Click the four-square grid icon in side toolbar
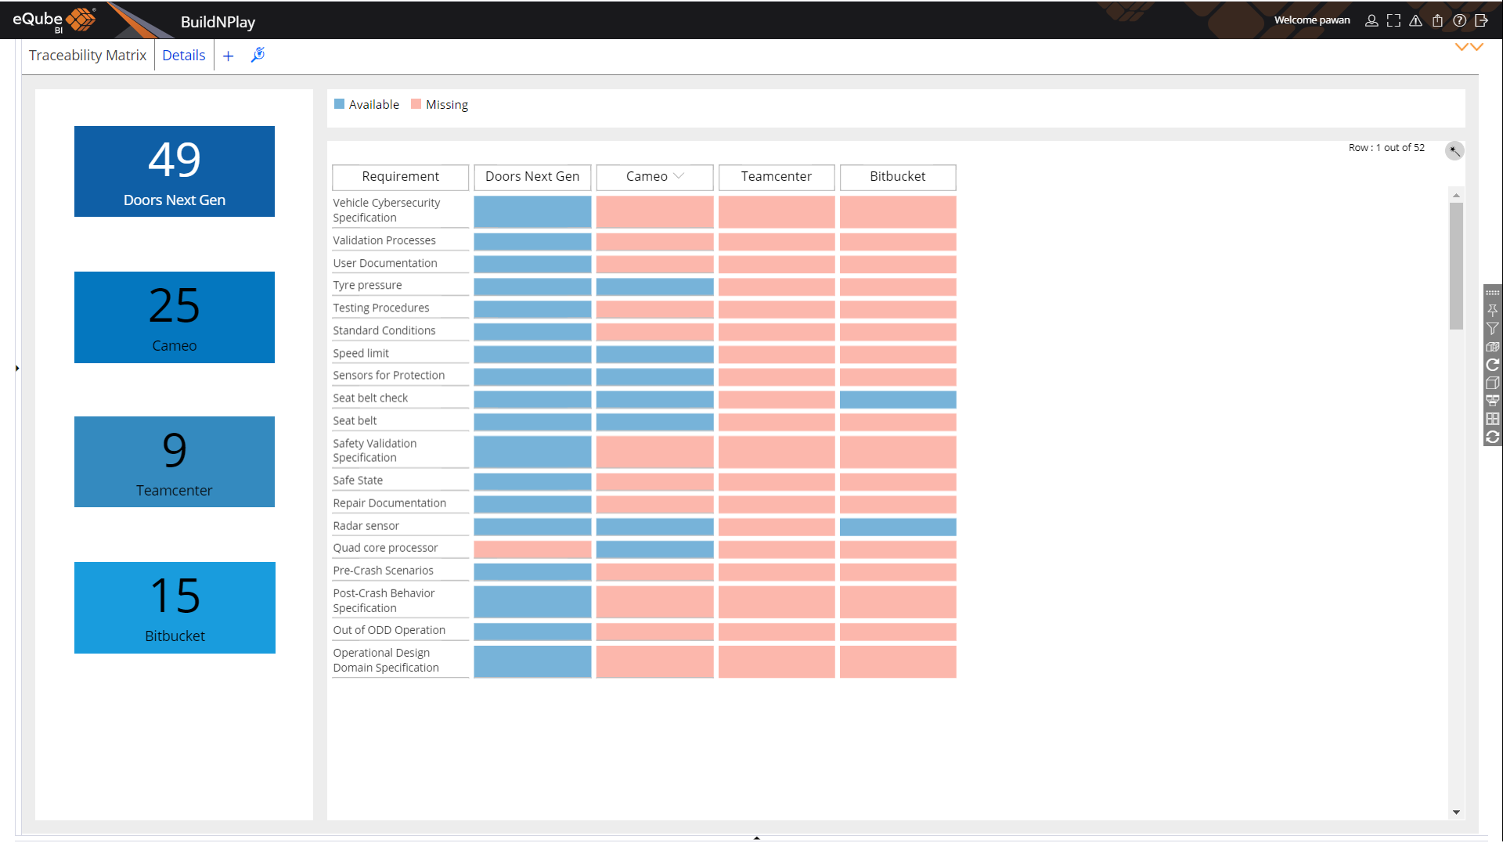This screenshot has height=843, width=1503. [x=1493, y=419]
